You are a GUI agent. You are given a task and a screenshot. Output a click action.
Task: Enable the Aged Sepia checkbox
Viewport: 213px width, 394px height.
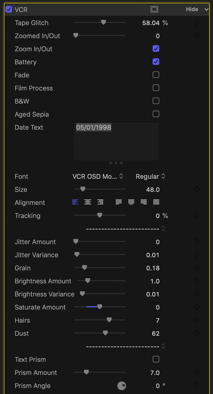click(156, 114)
